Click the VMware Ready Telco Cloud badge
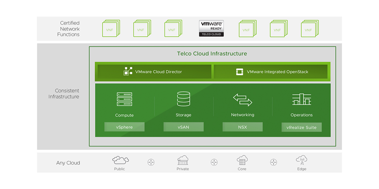379x189 pixels. (x=211, y=27)
